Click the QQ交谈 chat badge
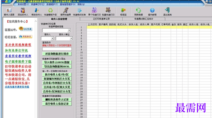 (x=26, y=29)
